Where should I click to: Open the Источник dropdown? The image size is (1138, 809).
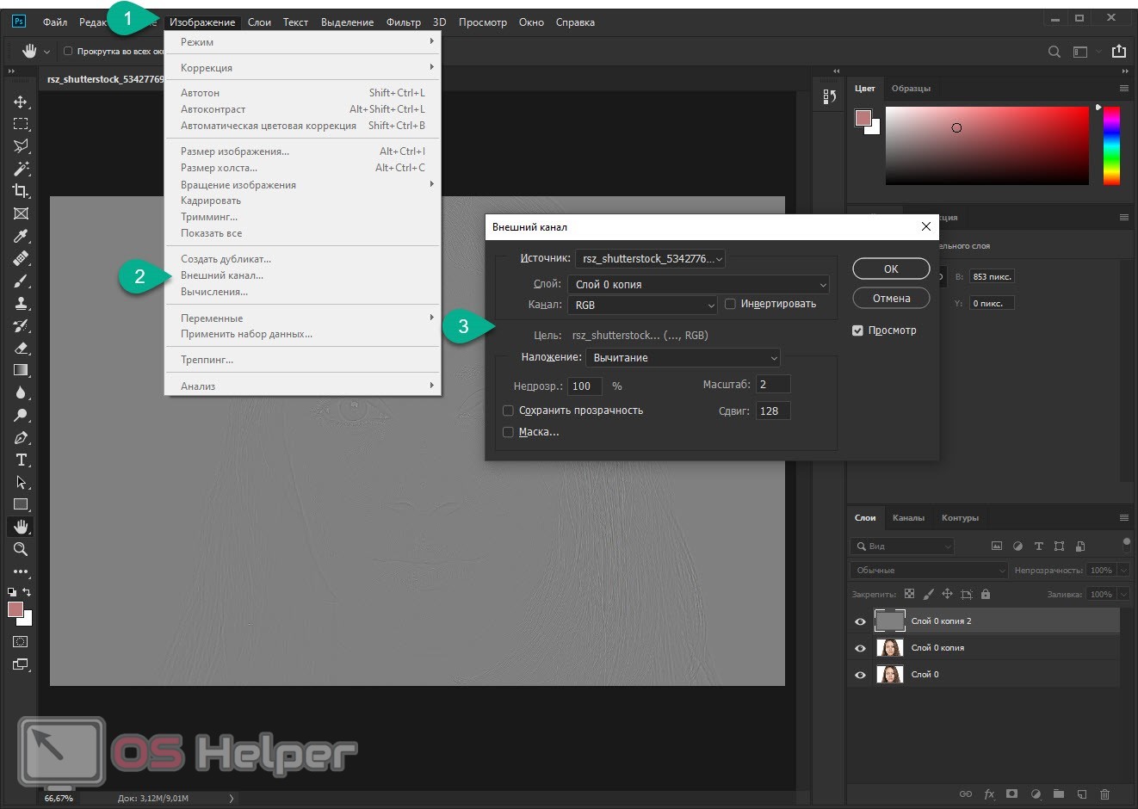click(650, 258)
